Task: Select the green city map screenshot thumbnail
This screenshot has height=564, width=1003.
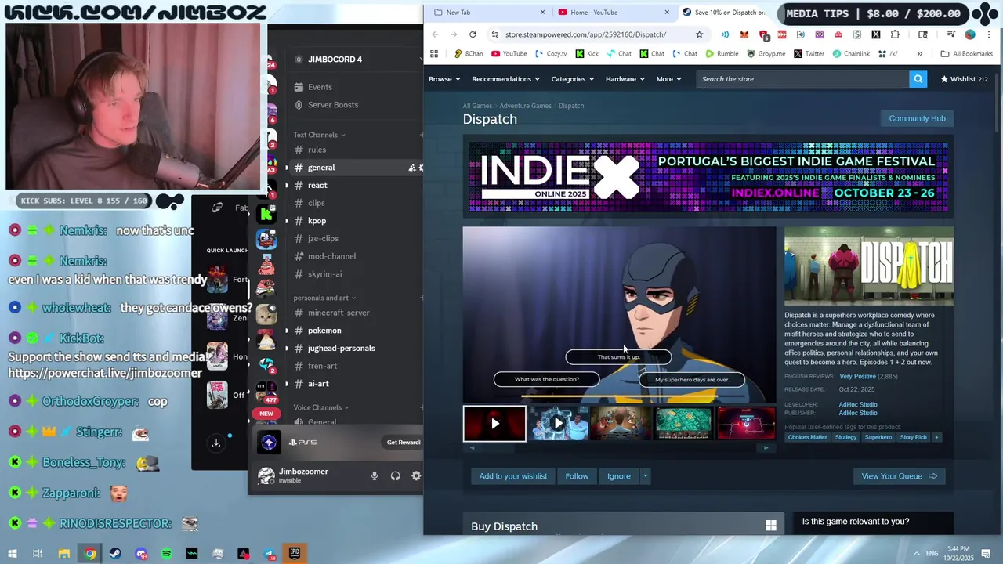Action: point(683,424)
